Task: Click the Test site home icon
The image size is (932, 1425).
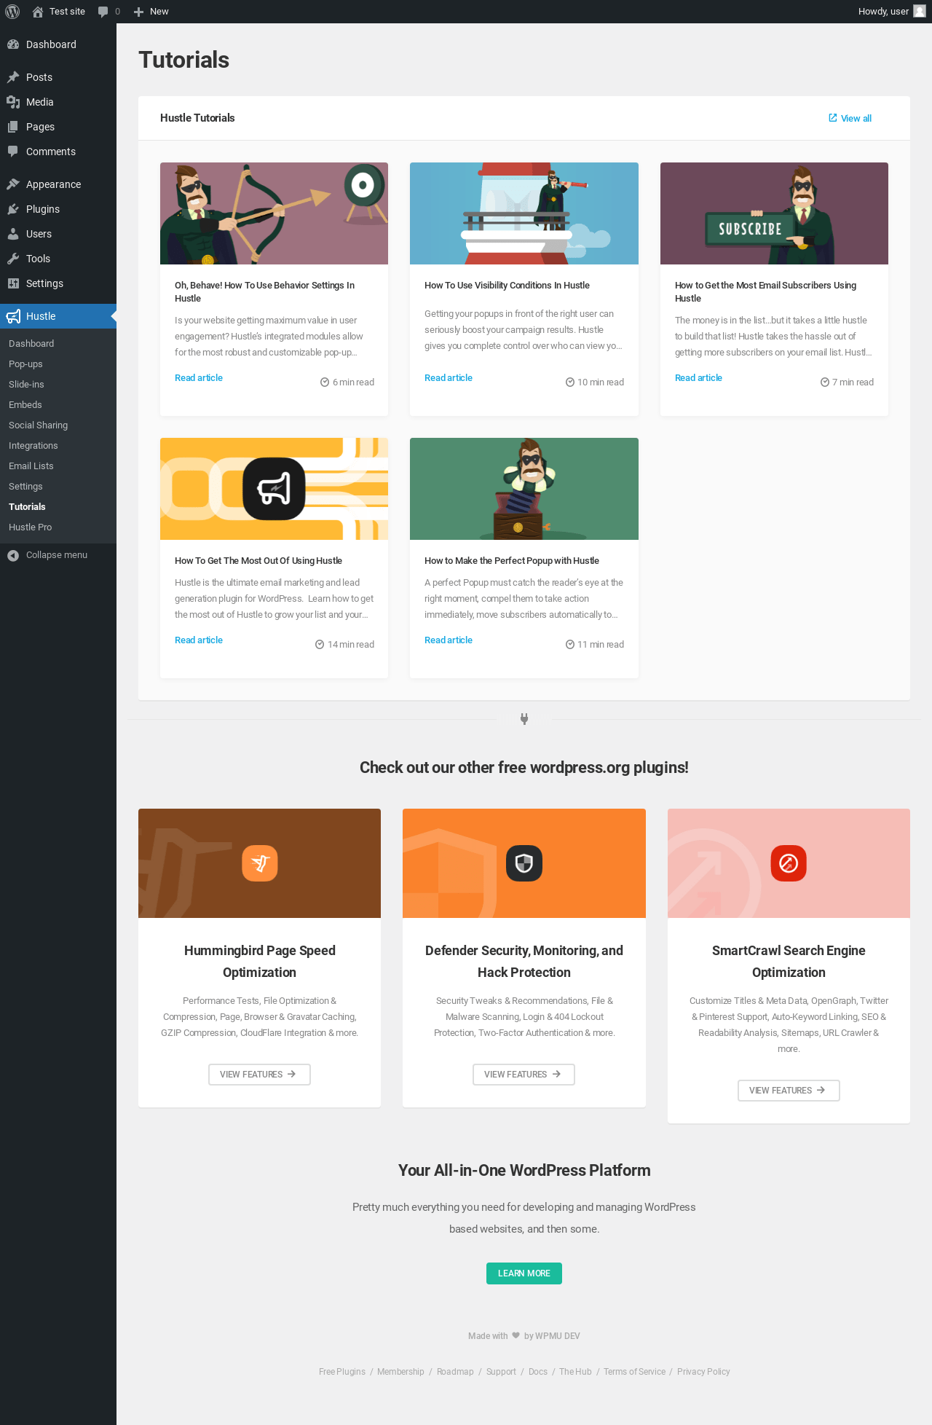Action: click(38, 12)
